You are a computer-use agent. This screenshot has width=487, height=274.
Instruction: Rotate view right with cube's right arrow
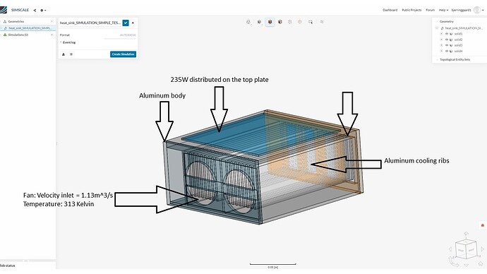[482, 249]
